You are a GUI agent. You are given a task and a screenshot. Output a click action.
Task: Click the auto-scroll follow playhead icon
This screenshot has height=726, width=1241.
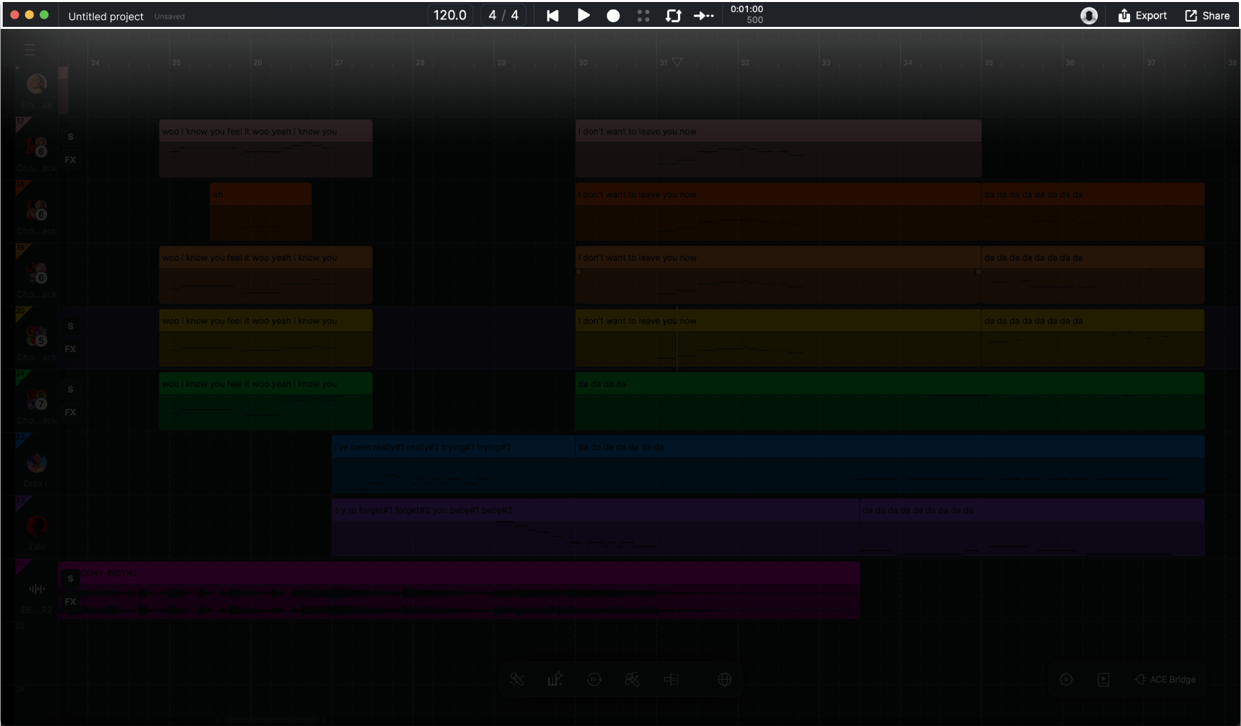(x=704, y=15)
